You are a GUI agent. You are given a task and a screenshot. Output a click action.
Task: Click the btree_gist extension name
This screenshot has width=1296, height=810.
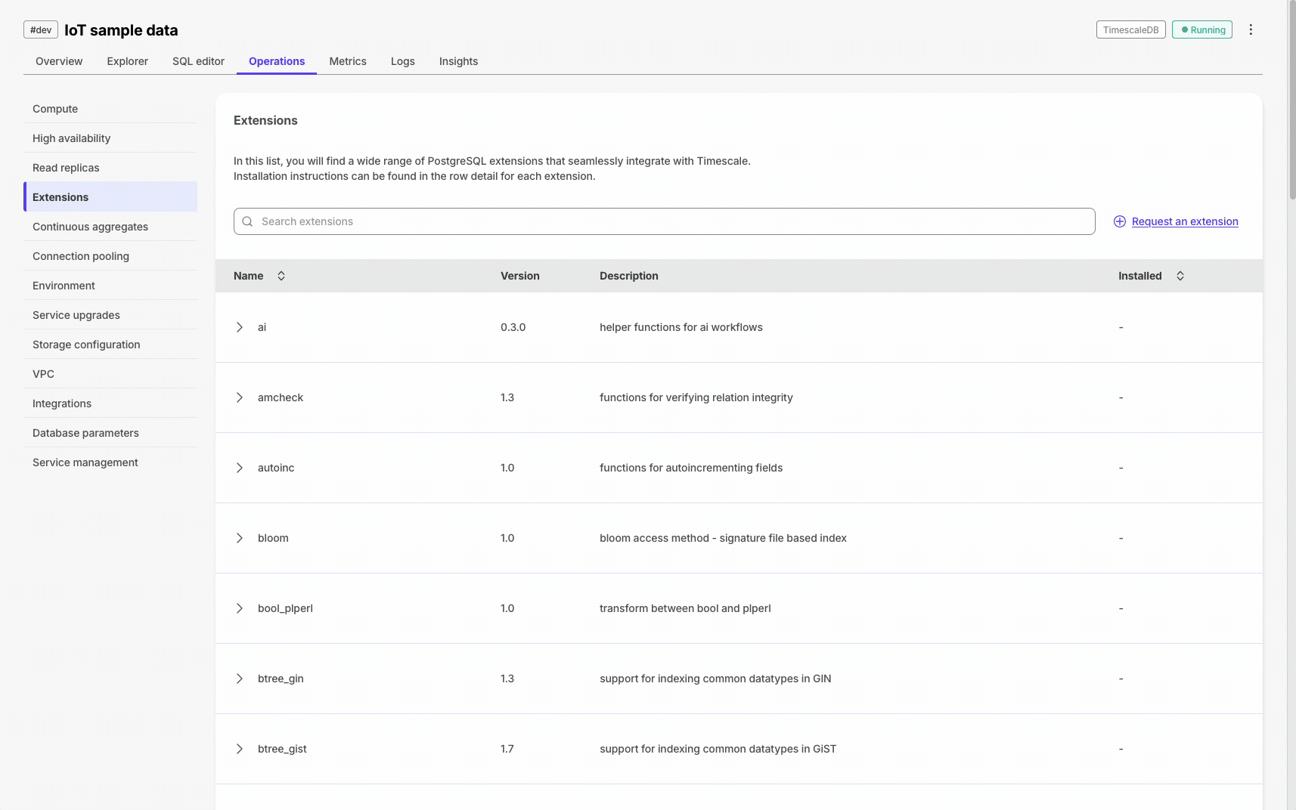(282, 749)
